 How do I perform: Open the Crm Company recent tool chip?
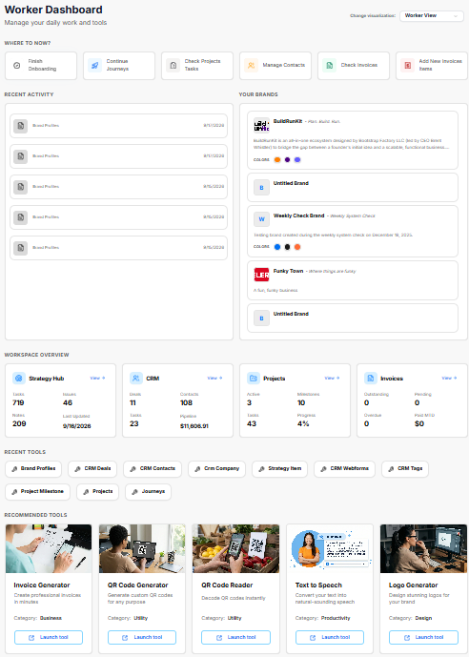click(x=217, y=469)
